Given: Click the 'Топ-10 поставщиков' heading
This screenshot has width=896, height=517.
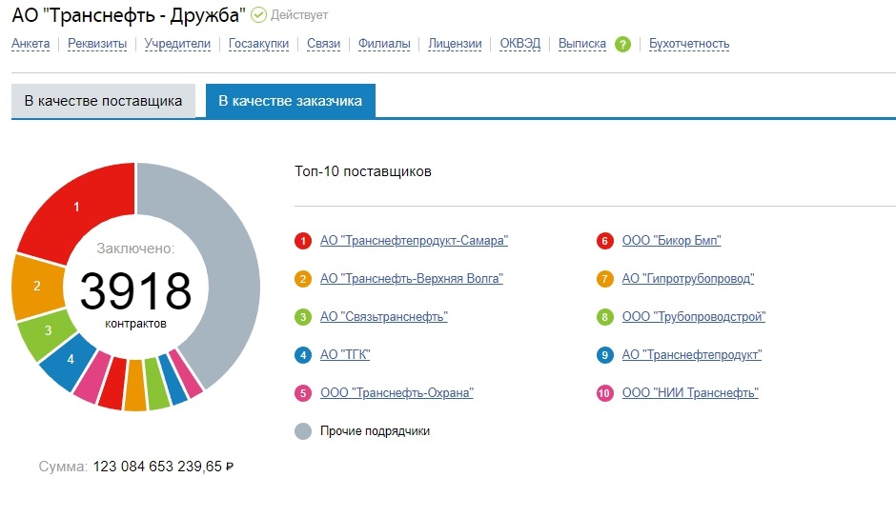Looking at the screenshot, I should coord(363,171).
